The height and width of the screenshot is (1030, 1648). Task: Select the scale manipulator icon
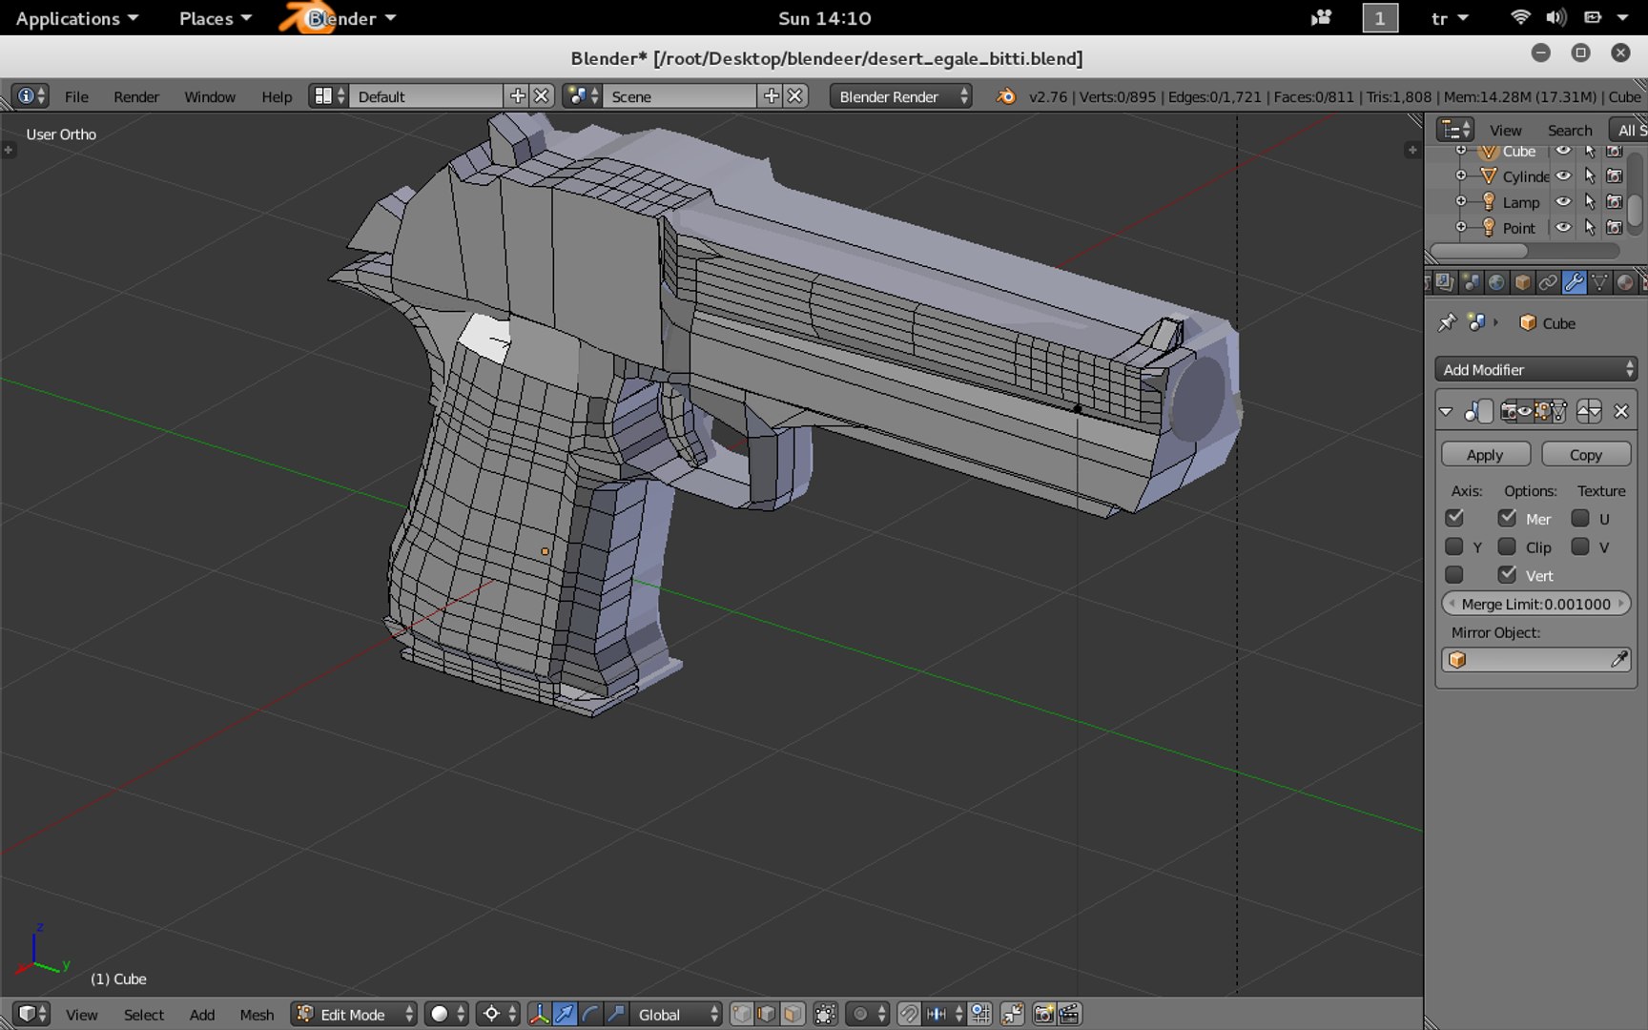point(616,1014)
